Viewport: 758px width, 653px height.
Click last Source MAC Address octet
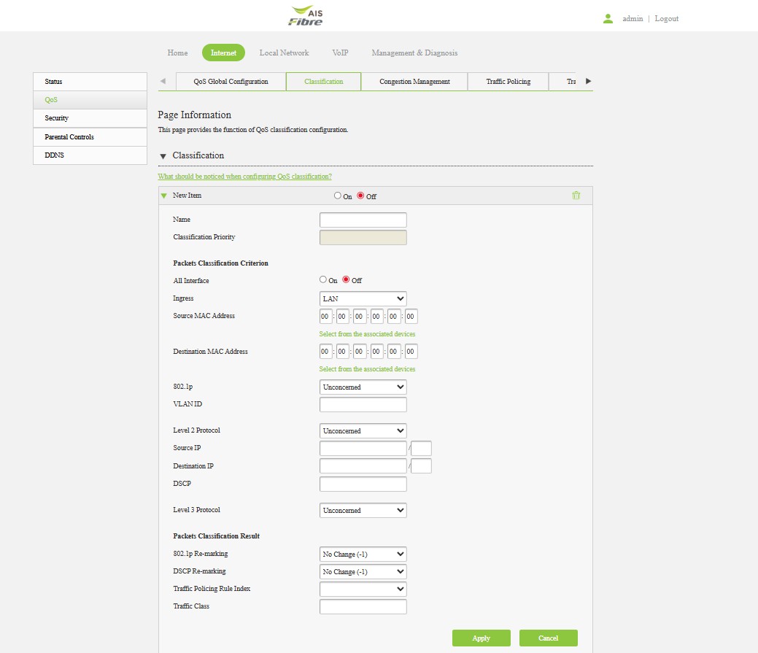click(411, 316)
